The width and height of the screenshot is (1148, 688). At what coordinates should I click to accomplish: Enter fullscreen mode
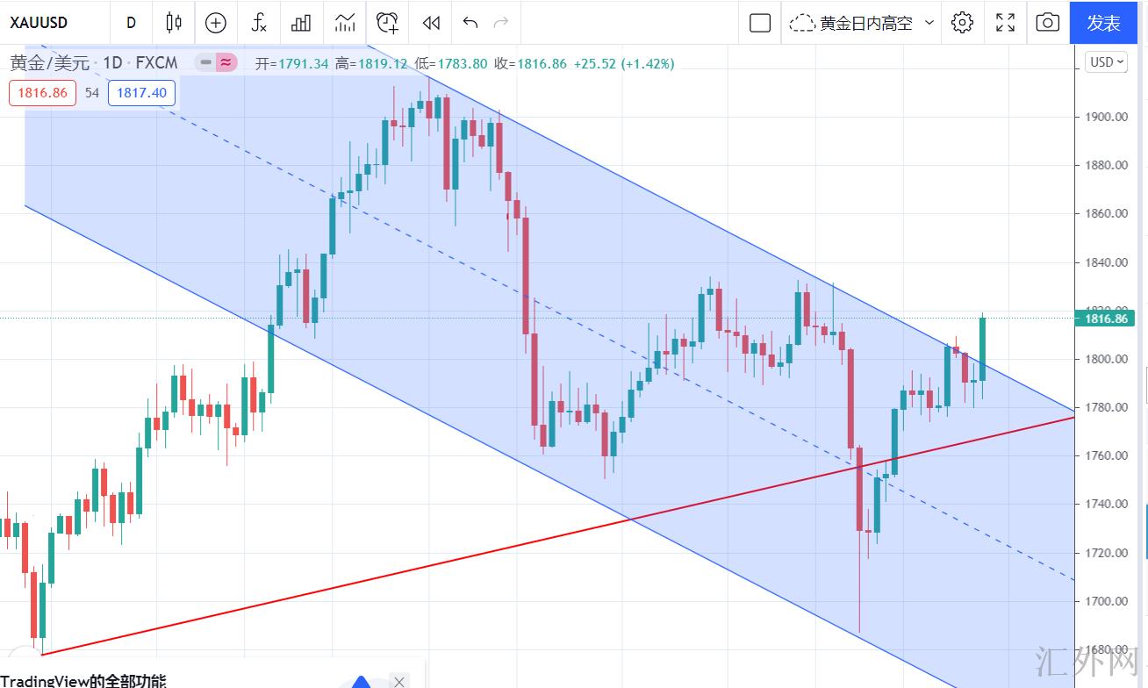[1005, 23]
